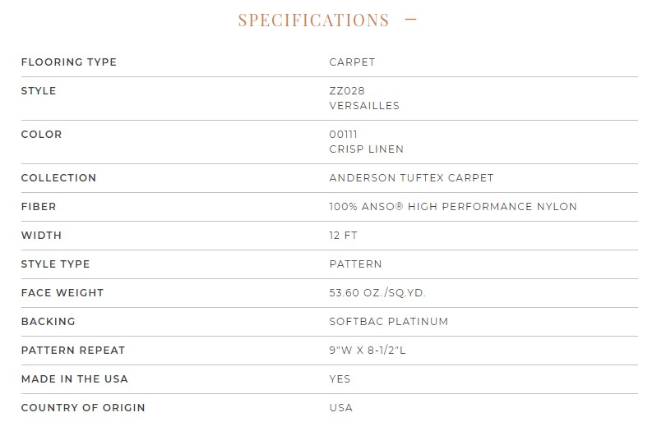Select color code 00111

point(343,135)
